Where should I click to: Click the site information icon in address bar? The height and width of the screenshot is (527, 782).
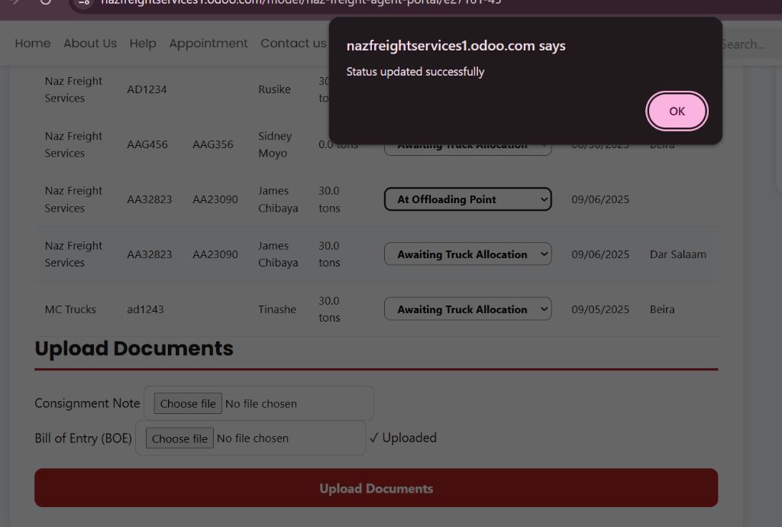click(x=85, y=2)
